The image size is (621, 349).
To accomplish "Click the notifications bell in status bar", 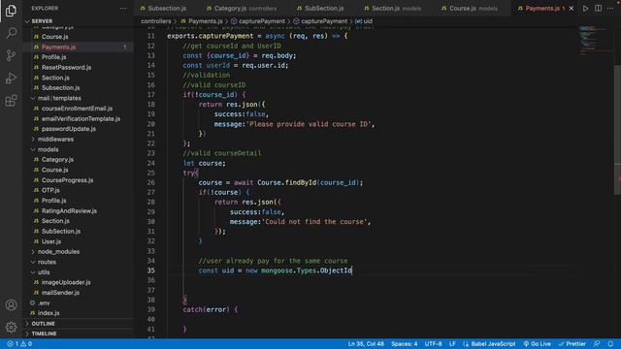I will (610, 344).
